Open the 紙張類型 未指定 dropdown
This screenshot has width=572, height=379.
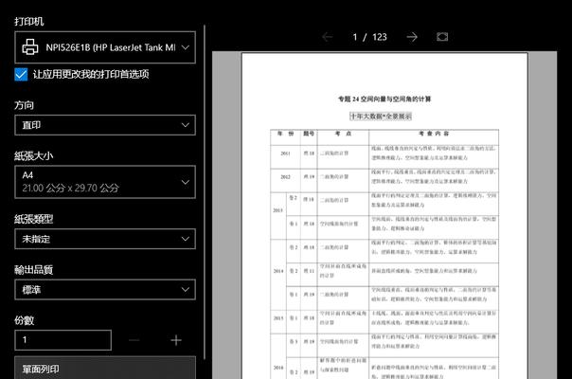pyautogui.click(x=105, y=239)
